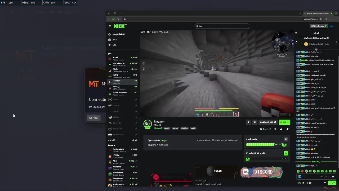
Task: Go to previous leaderboard slide in chat
Action: pyautogui.click(x=296, y=42)
